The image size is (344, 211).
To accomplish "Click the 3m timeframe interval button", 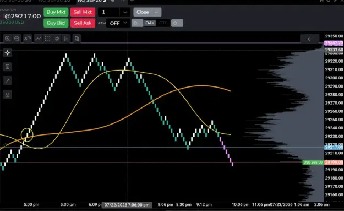I will click(28, 39).
